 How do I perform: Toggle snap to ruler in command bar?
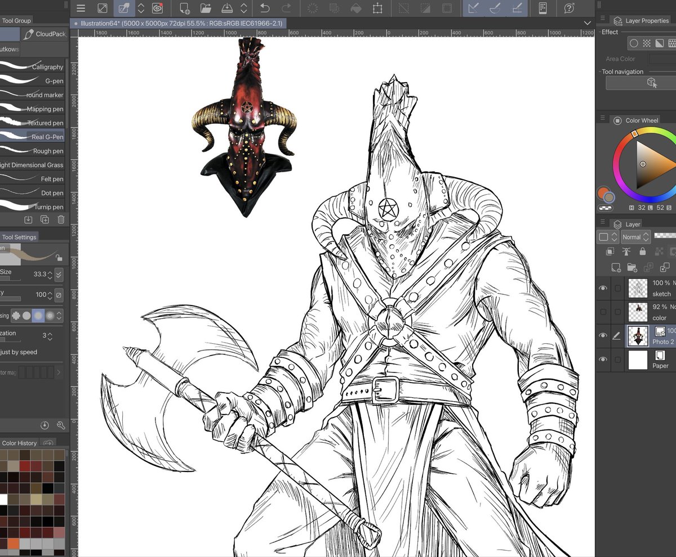(474, 8)
